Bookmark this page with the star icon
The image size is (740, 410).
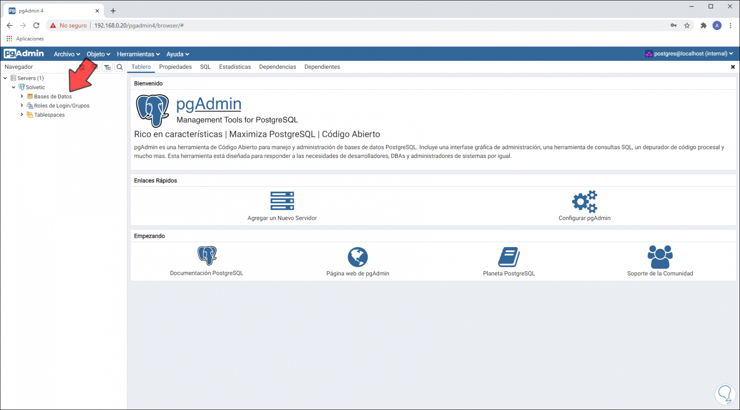coord(687,26)
